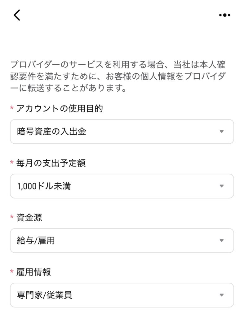Open the 毎月の支出予定額 dropdown field
This screenshot has width=244, height=317.
[122, 186]
